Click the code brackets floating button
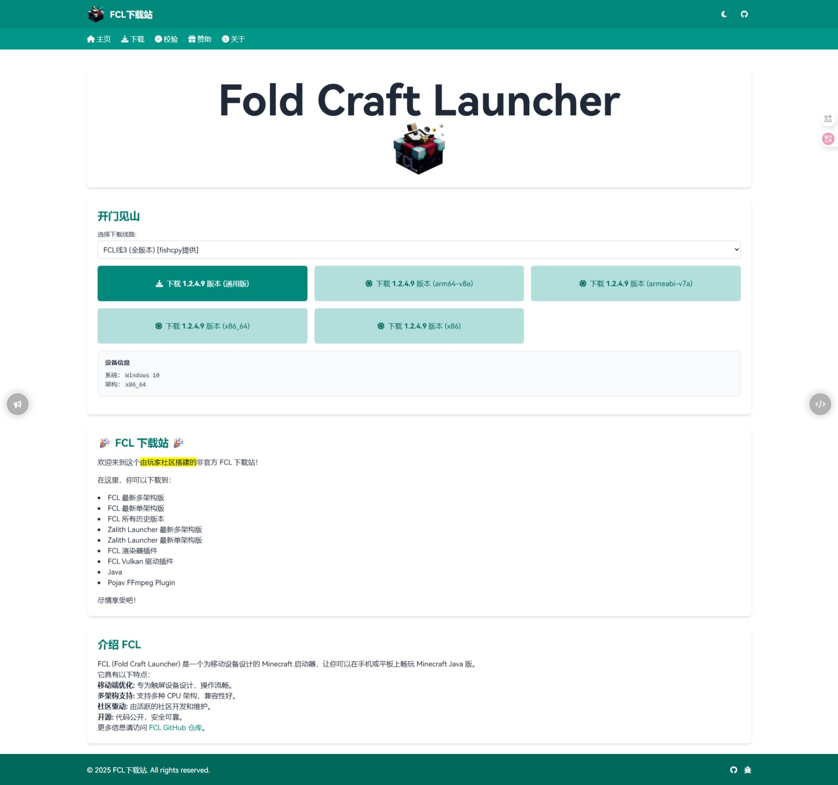 click(x=820, y=404)
